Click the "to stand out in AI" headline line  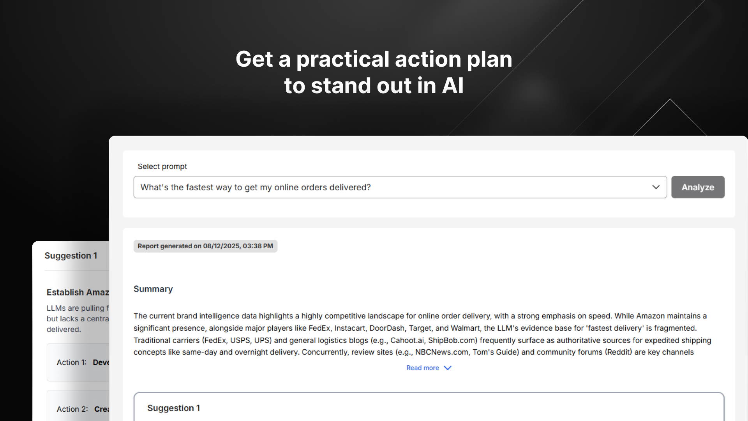click(x=374, y=86)
